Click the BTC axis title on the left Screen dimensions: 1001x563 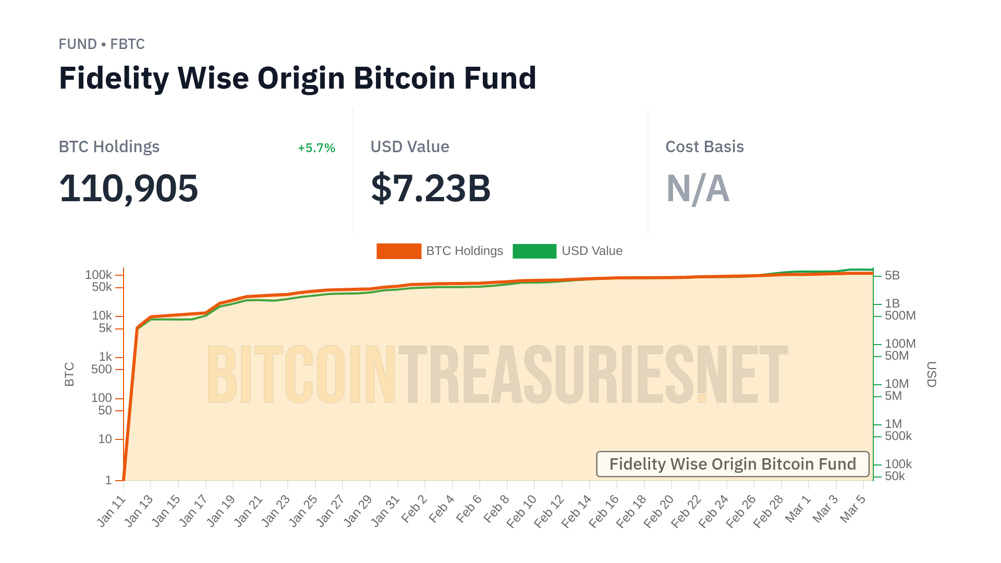69,374
